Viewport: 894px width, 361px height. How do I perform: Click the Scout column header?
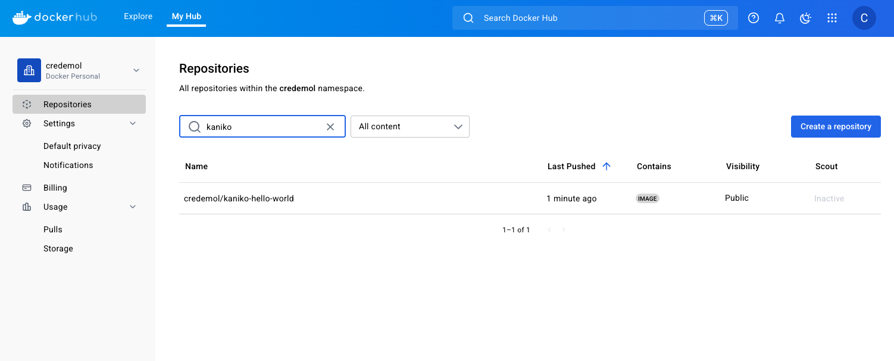(826, 166)
